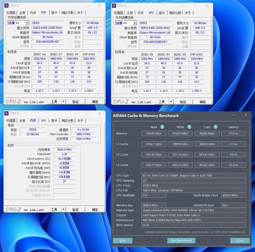Click 验证 button in the 32 GBytes window
Viewport: 255px width, 252px height.
pos(76,209)
